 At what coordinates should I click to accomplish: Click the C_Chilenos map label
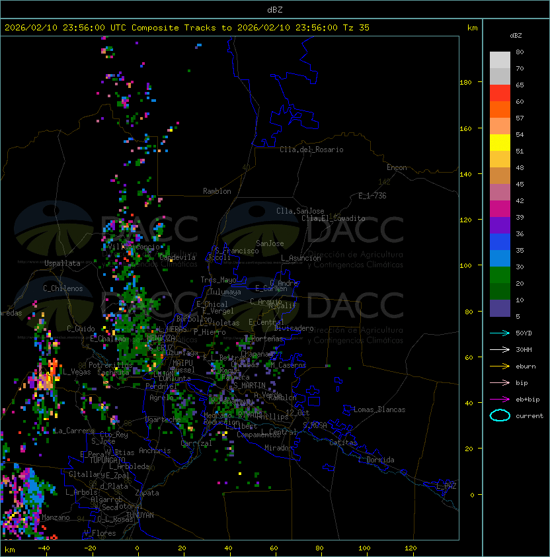click(x=63, y=288)
